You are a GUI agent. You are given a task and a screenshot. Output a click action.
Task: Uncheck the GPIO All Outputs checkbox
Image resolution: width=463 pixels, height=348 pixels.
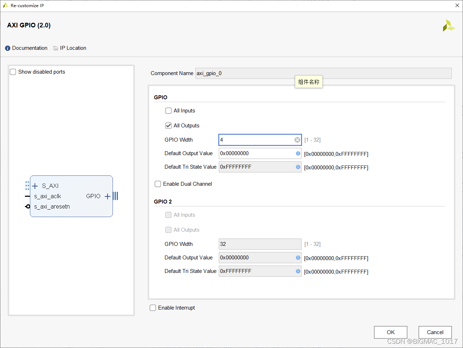point(168,126)
